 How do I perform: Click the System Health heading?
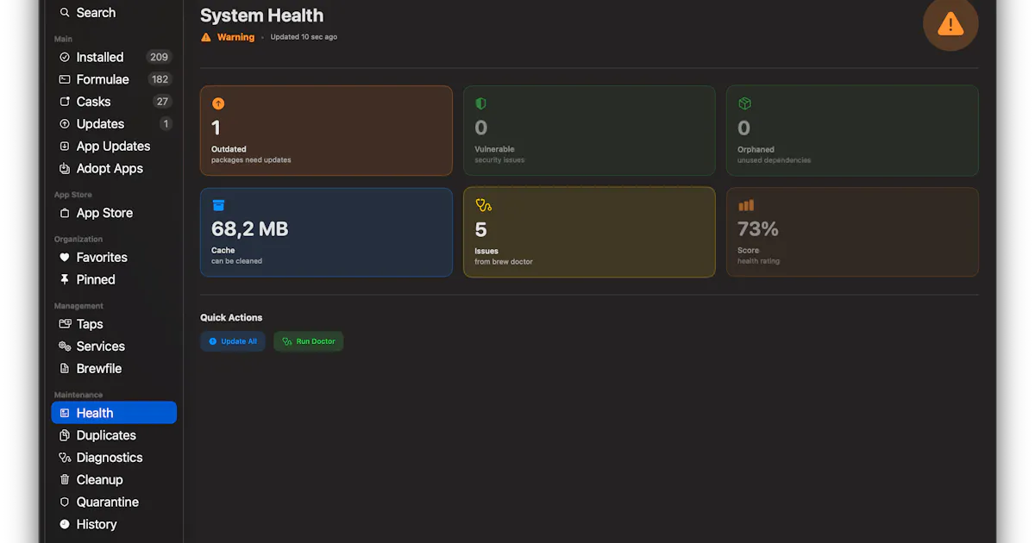click(262, 16)
